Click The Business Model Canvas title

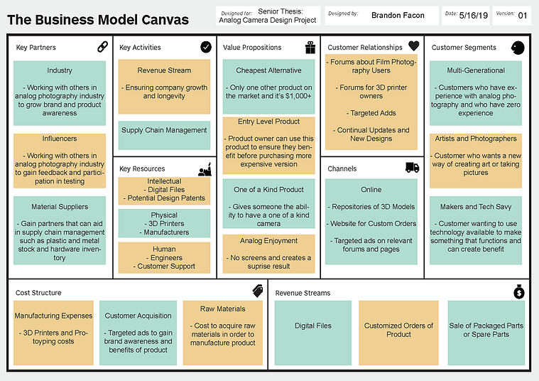98,20
